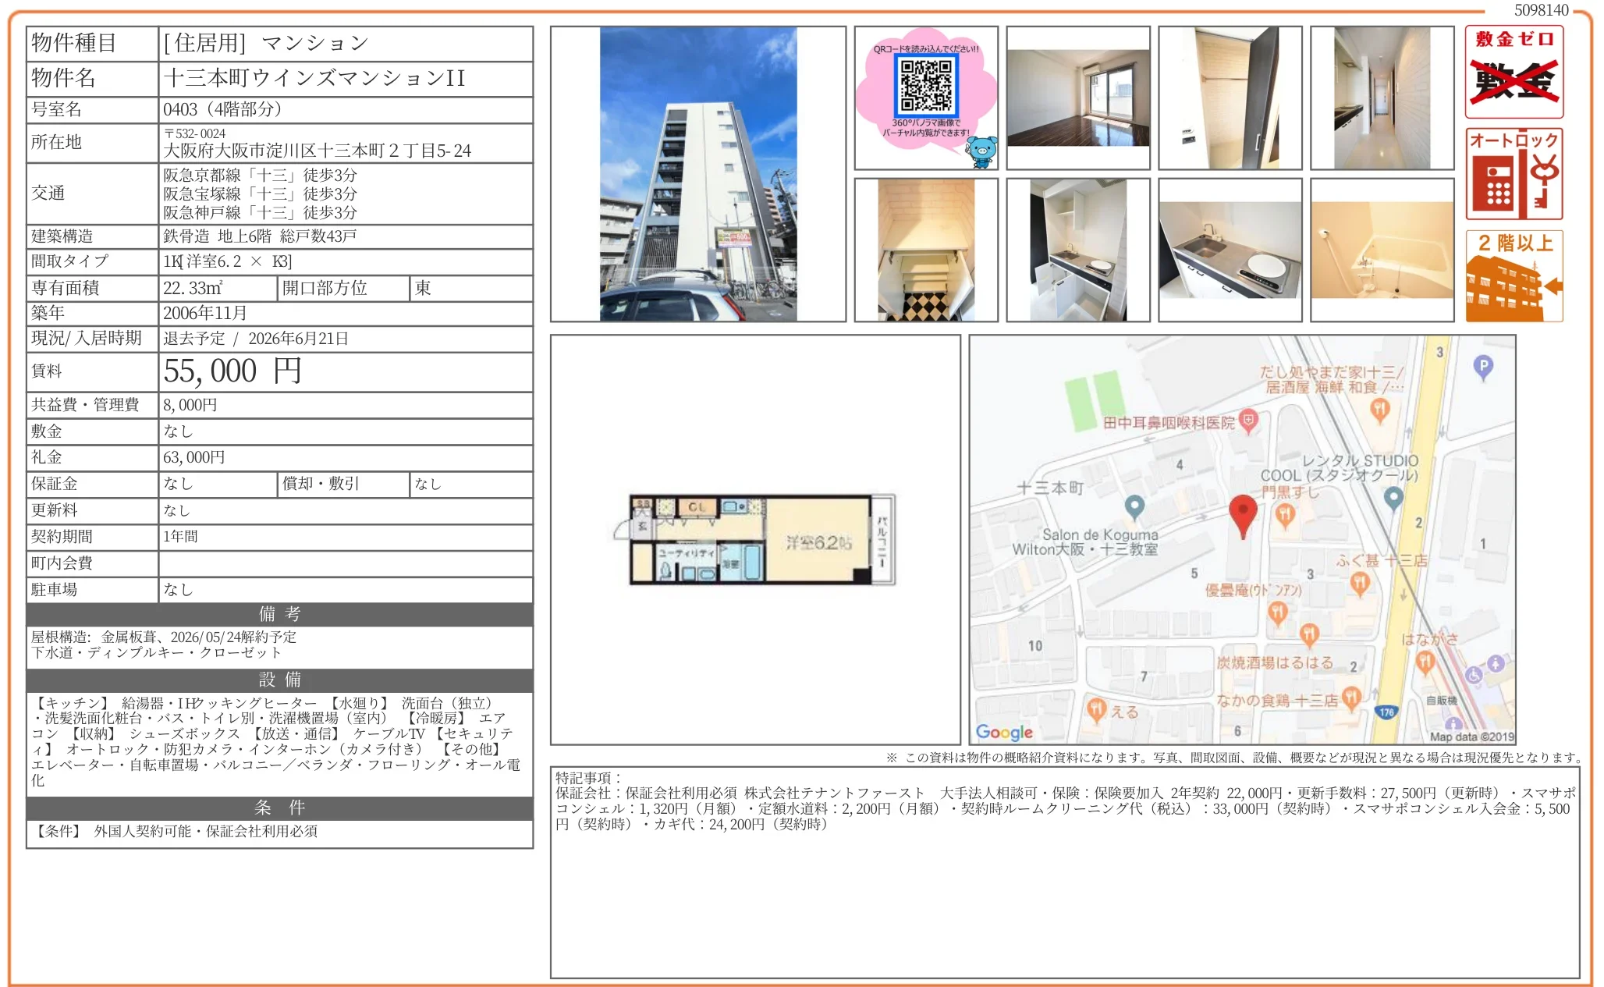Click the 設備 section header bar
This screenshot has width=1604, height=987.
279,680
